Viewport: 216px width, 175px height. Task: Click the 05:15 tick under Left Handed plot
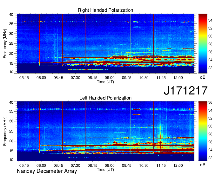24,165
